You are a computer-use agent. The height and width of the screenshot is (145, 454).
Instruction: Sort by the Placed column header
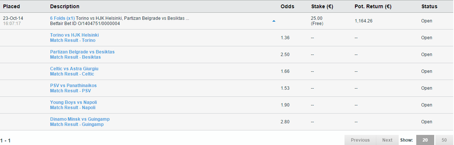tap(12, 6)
